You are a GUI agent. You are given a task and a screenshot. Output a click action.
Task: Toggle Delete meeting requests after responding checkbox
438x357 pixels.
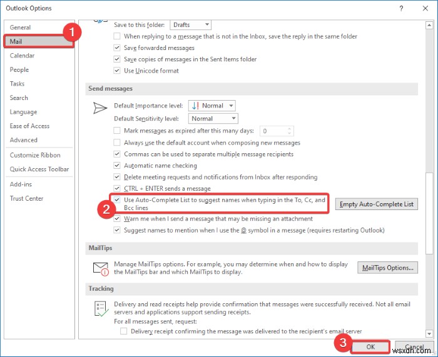117,177
